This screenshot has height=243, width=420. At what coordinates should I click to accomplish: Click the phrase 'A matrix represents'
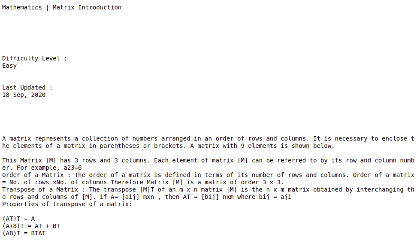tap(36, 138)
